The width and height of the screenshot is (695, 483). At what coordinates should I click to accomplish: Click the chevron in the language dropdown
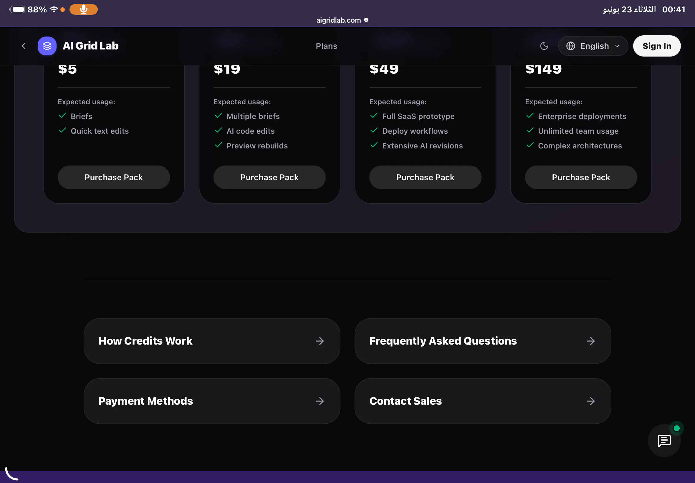coord(617,46)
